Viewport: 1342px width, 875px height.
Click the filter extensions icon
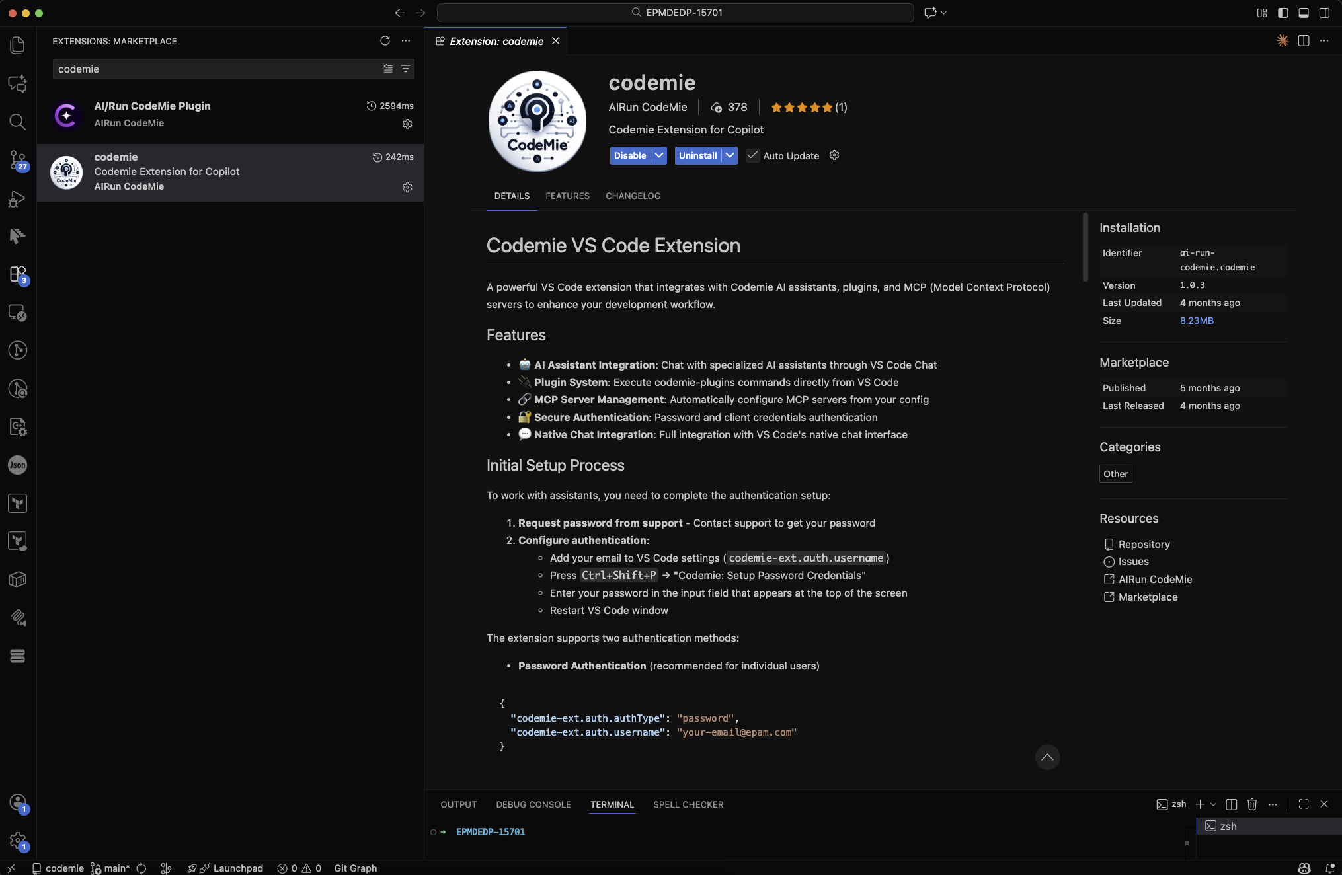[406, 69]
